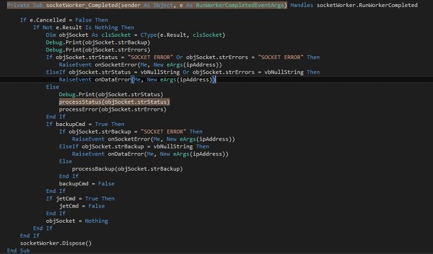This screenshot has height=254, width=433.
Task: Click the 'Dim objSocket As clsSocket' line
Action: tap(136, 35)
